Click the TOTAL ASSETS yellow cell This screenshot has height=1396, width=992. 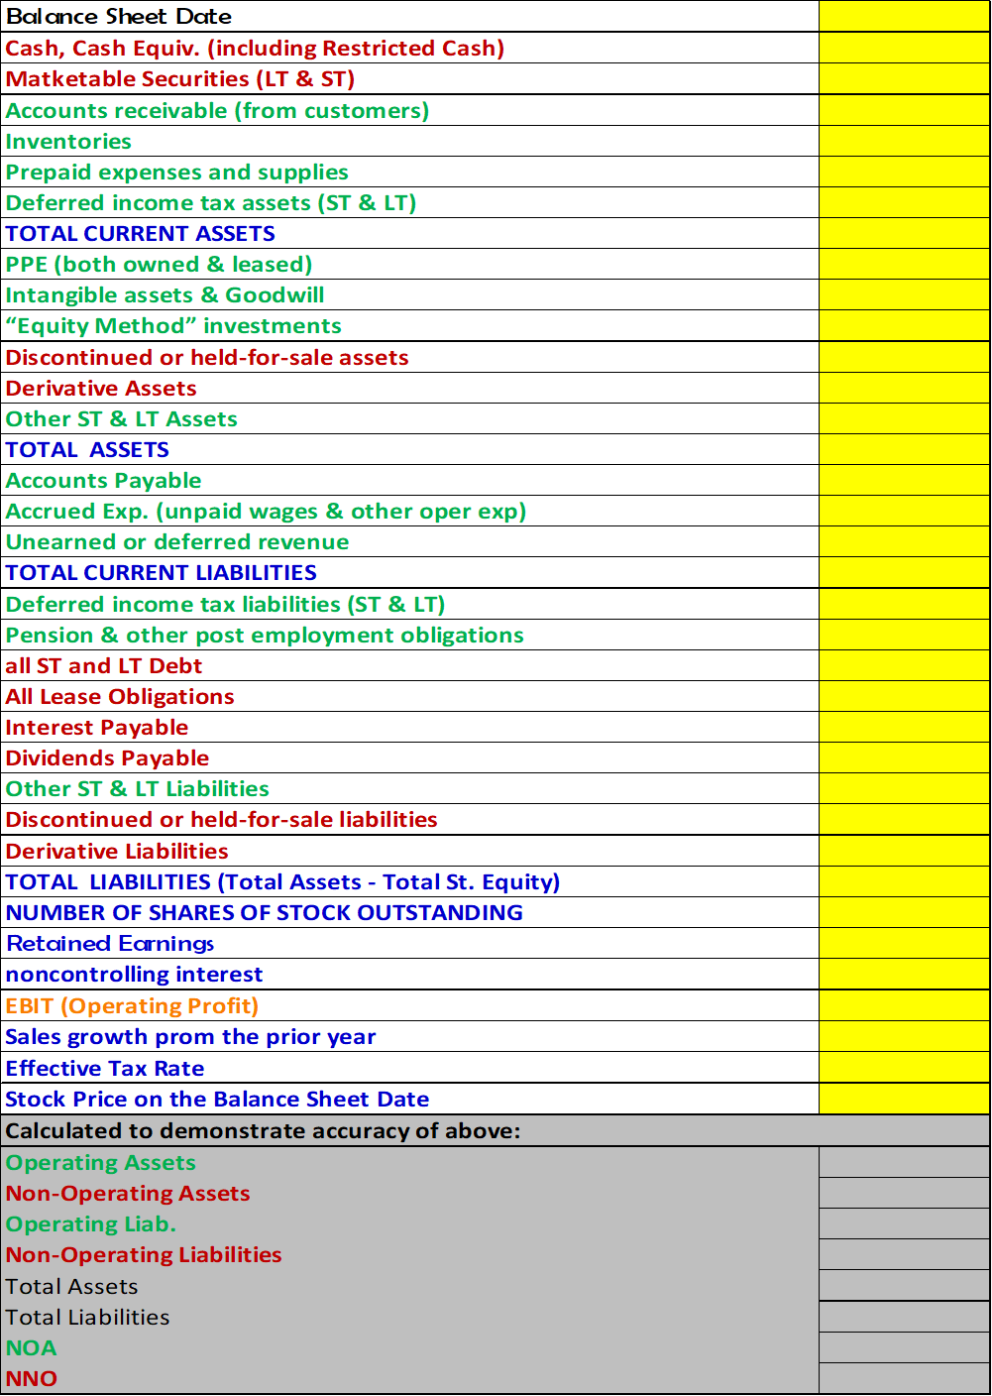904,449
